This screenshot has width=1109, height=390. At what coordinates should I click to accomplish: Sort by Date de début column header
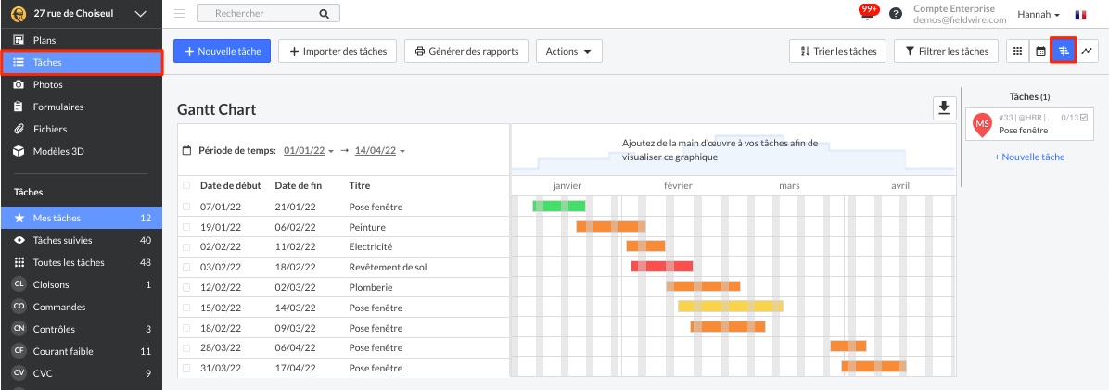231,186
